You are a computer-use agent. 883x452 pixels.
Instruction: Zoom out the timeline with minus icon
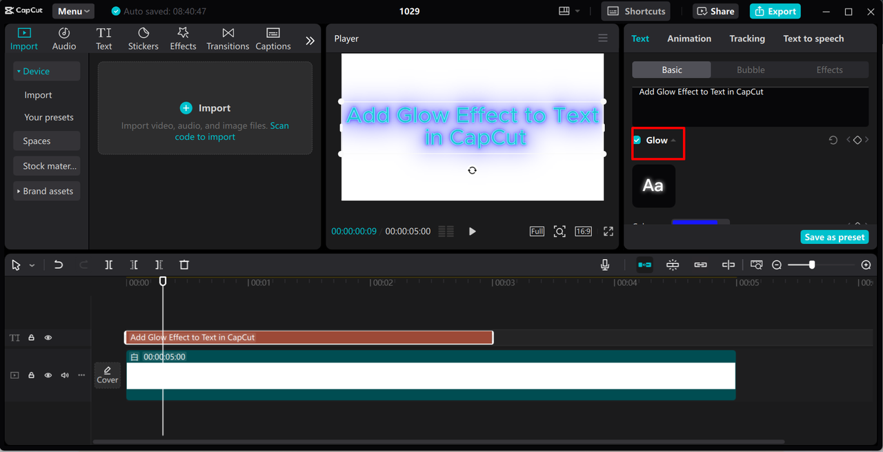tap(777, 265)
